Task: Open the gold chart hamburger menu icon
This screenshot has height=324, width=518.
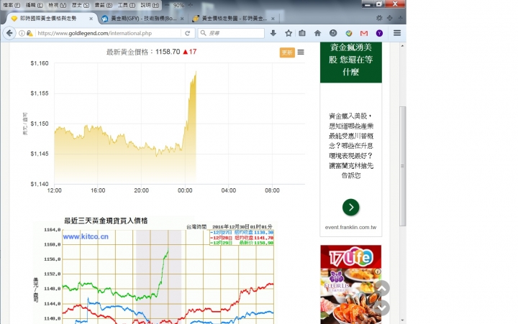Action: [301, 52]
